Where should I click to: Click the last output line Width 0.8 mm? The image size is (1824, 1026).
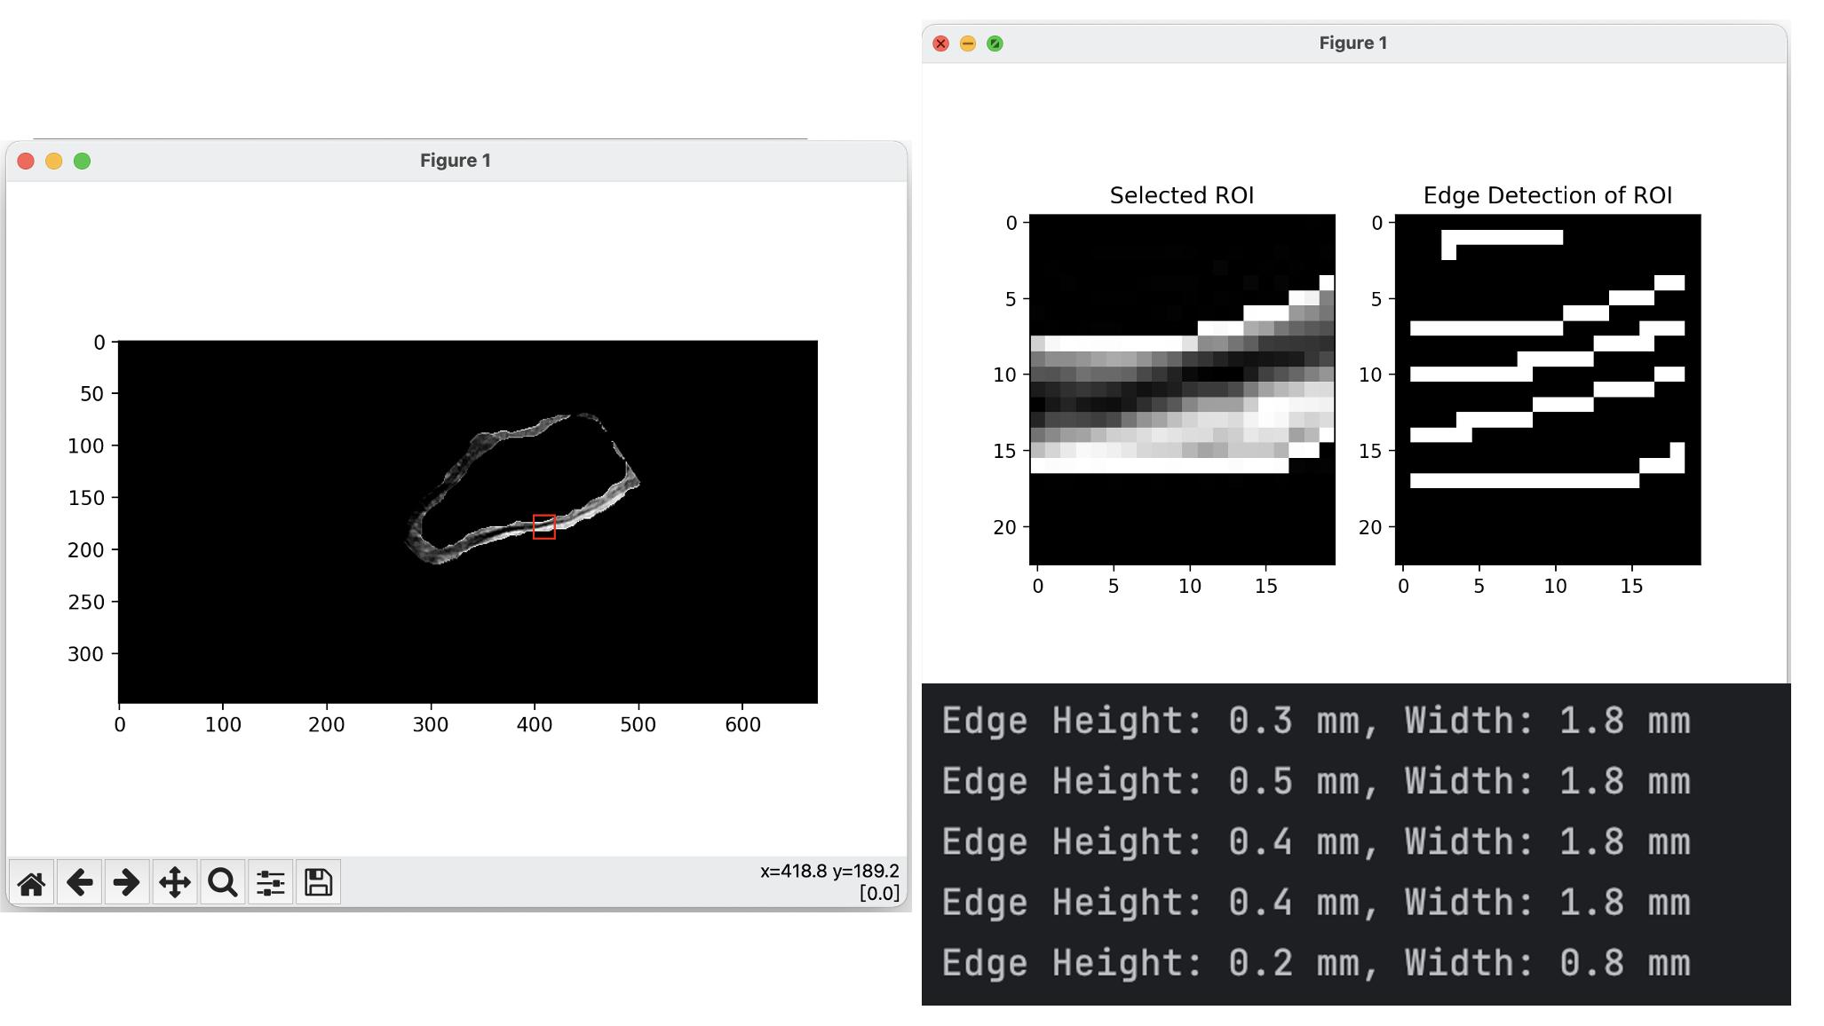pos(1316,963)
